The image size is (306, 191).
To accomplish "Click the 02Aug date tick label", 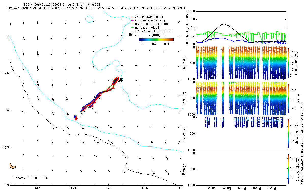I will click(x=211, y=188).
